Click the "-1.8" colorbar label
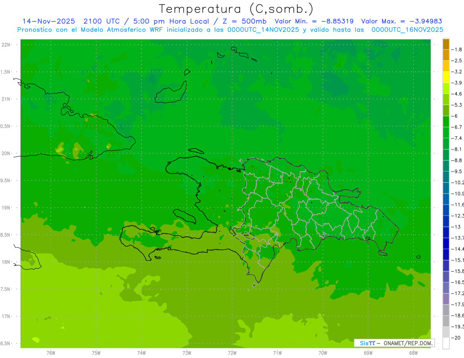Image resolution: width=464 pixels, height=358 pixels. [x=457, y=49]
